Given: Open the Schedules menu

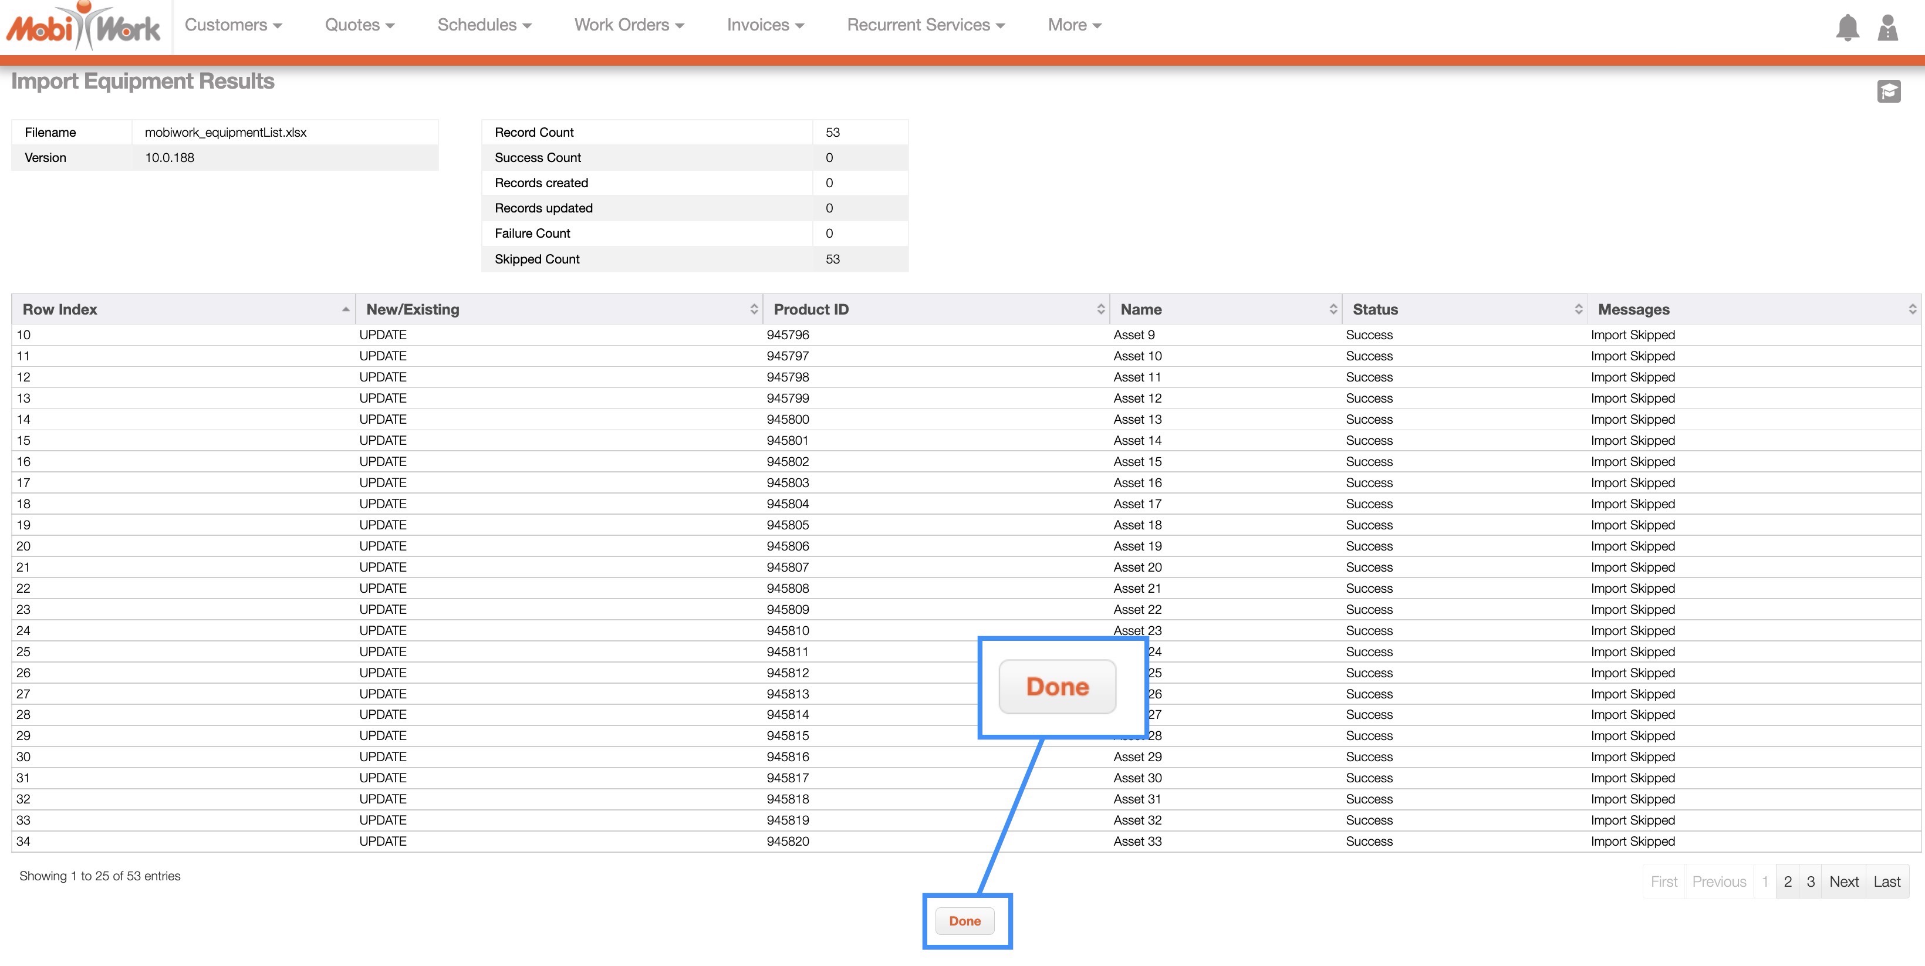Looking at the screenshot, I should (x=484, y=25).
